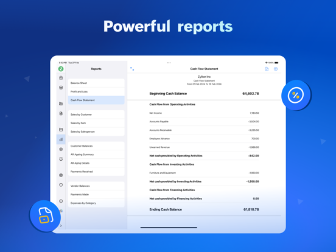Open the Customer Balances report
This screenshot has width=336, height=252.
(96, 146)
